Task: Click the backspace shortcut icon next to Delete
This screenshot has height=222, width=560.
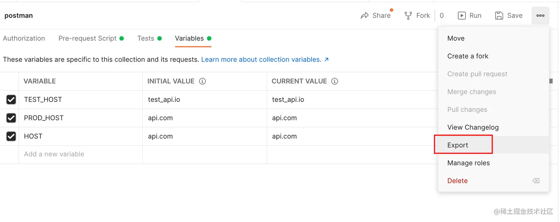Action: (536, 181)
